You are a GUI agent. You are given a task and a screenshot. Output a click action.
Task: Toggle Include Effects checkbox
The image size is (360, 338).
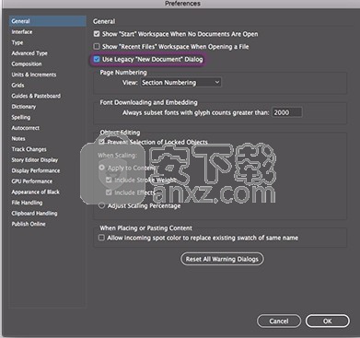click(109, 192)
